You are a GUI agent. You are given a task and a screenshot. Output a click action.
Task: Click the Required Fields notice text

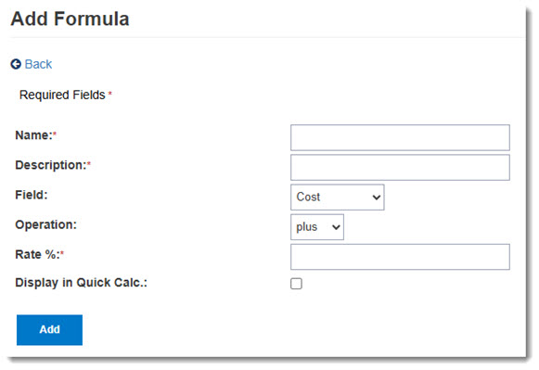[x=62, y=96]
